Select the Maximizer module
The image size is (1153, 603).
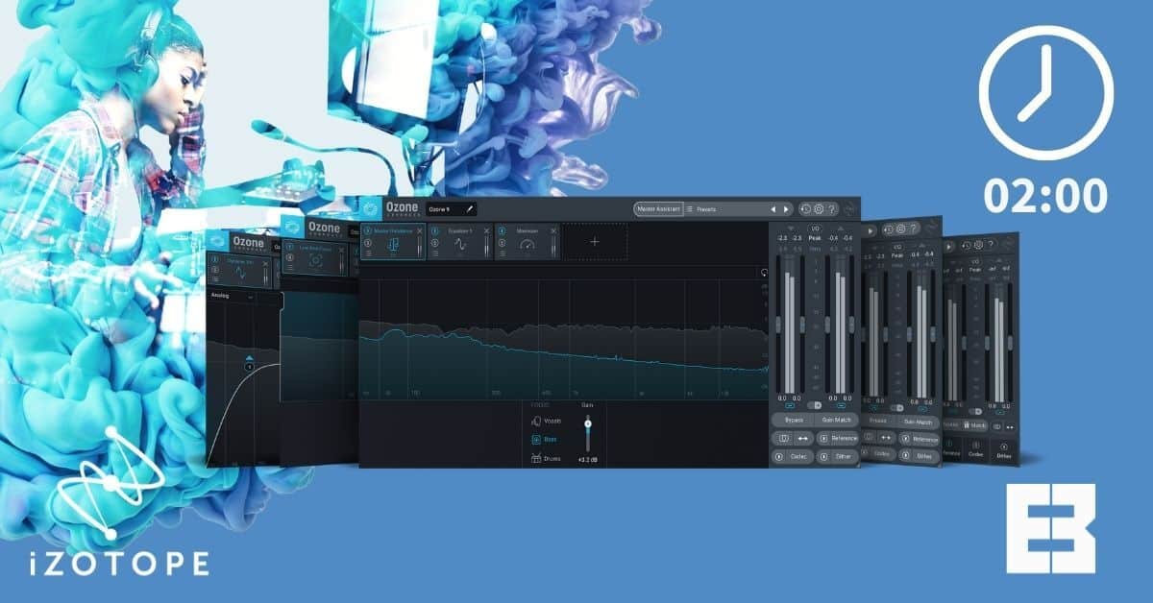(x=527, y=241)
